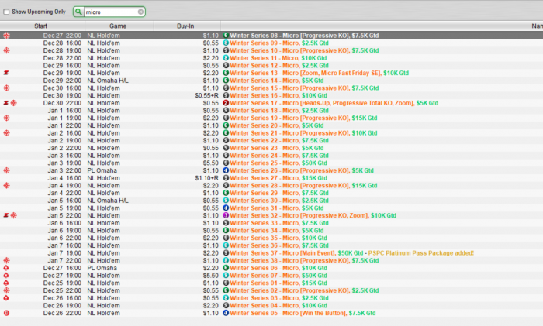Sort tournaments by the Buy-In column header
Viewport: 543px width, 326px height.
tap(185, 26)
